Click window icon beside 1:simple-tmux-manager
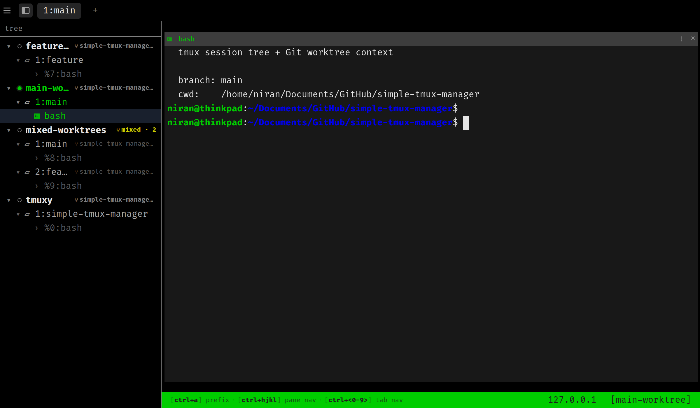This screenshot has width=700, height=408. [x=27, y=214]
